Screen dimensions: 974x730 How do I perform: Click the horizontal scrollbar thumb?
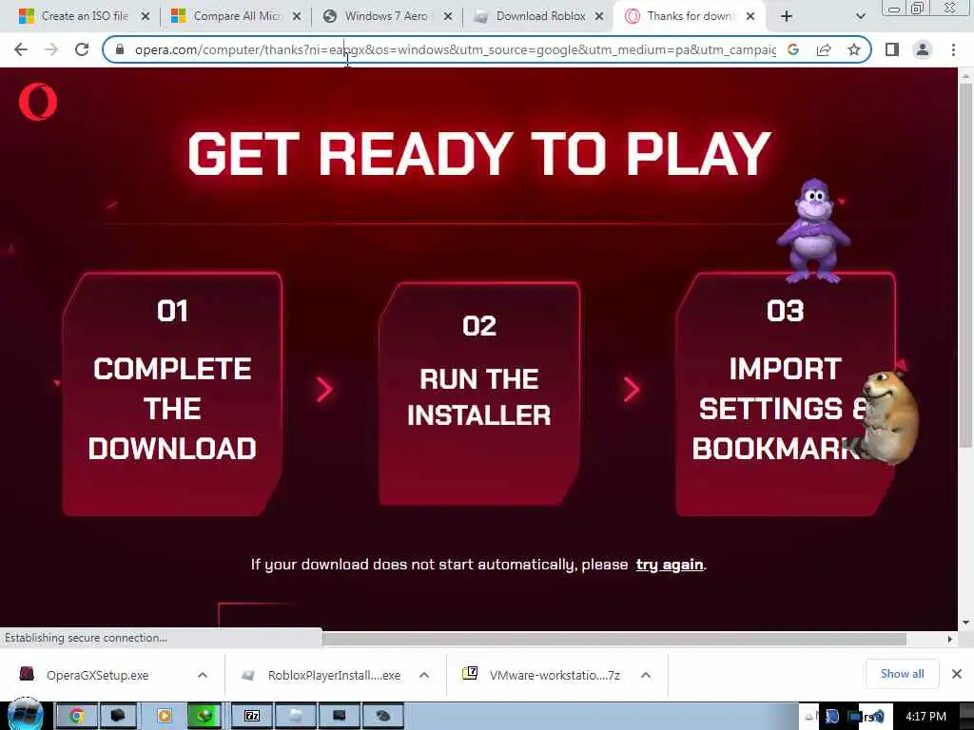(614, 639)
